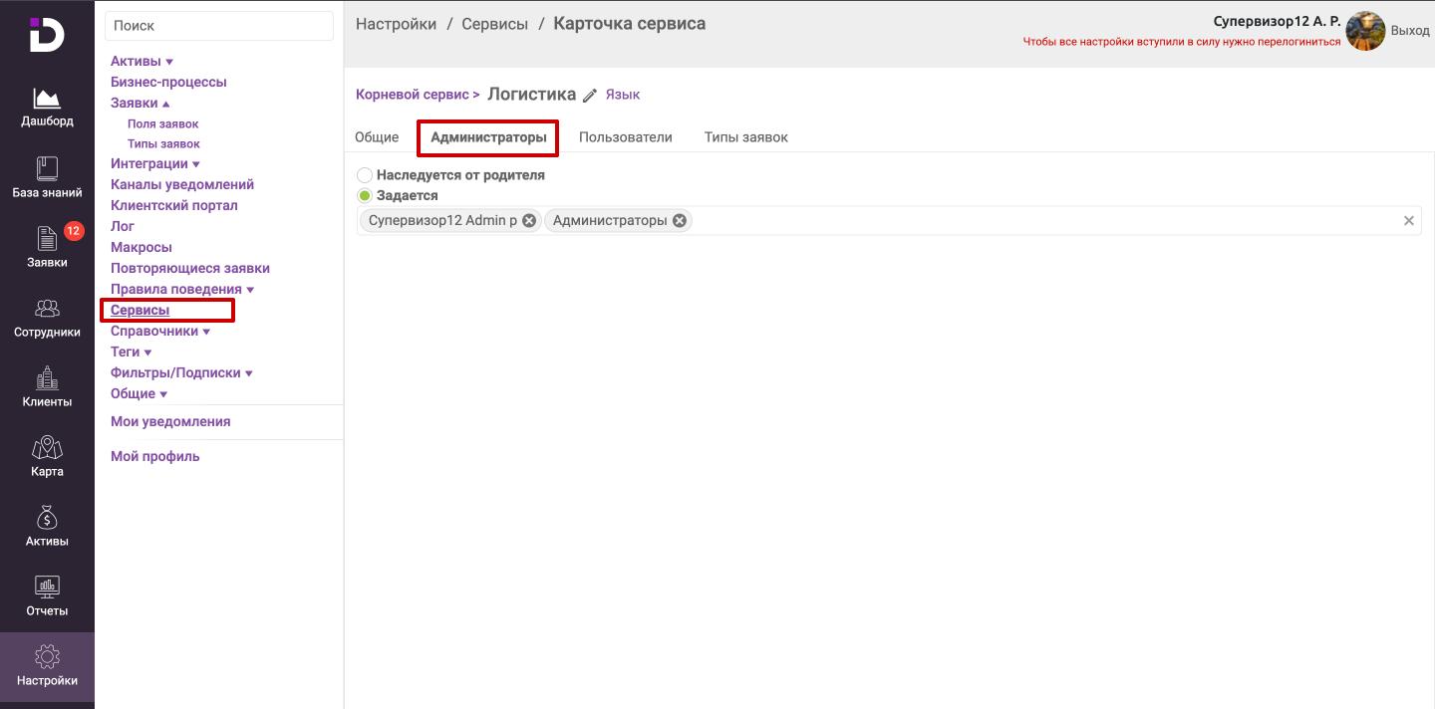Click the Поиск search input field

pyautogui.click(x=219, y=26)
